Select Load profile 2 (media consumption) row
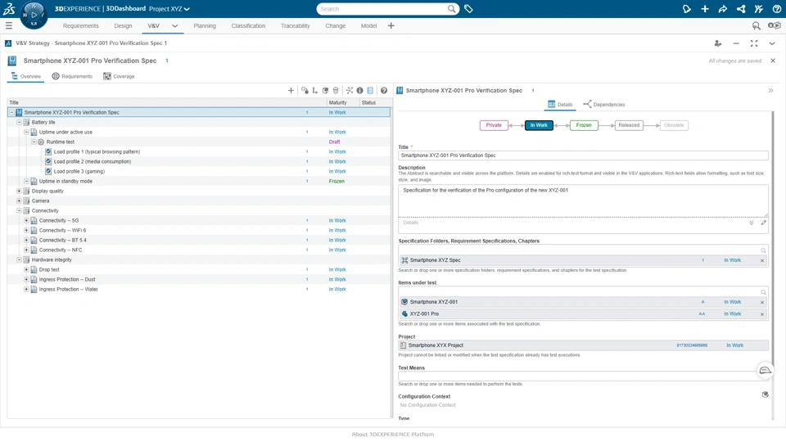 coord(198,161)
